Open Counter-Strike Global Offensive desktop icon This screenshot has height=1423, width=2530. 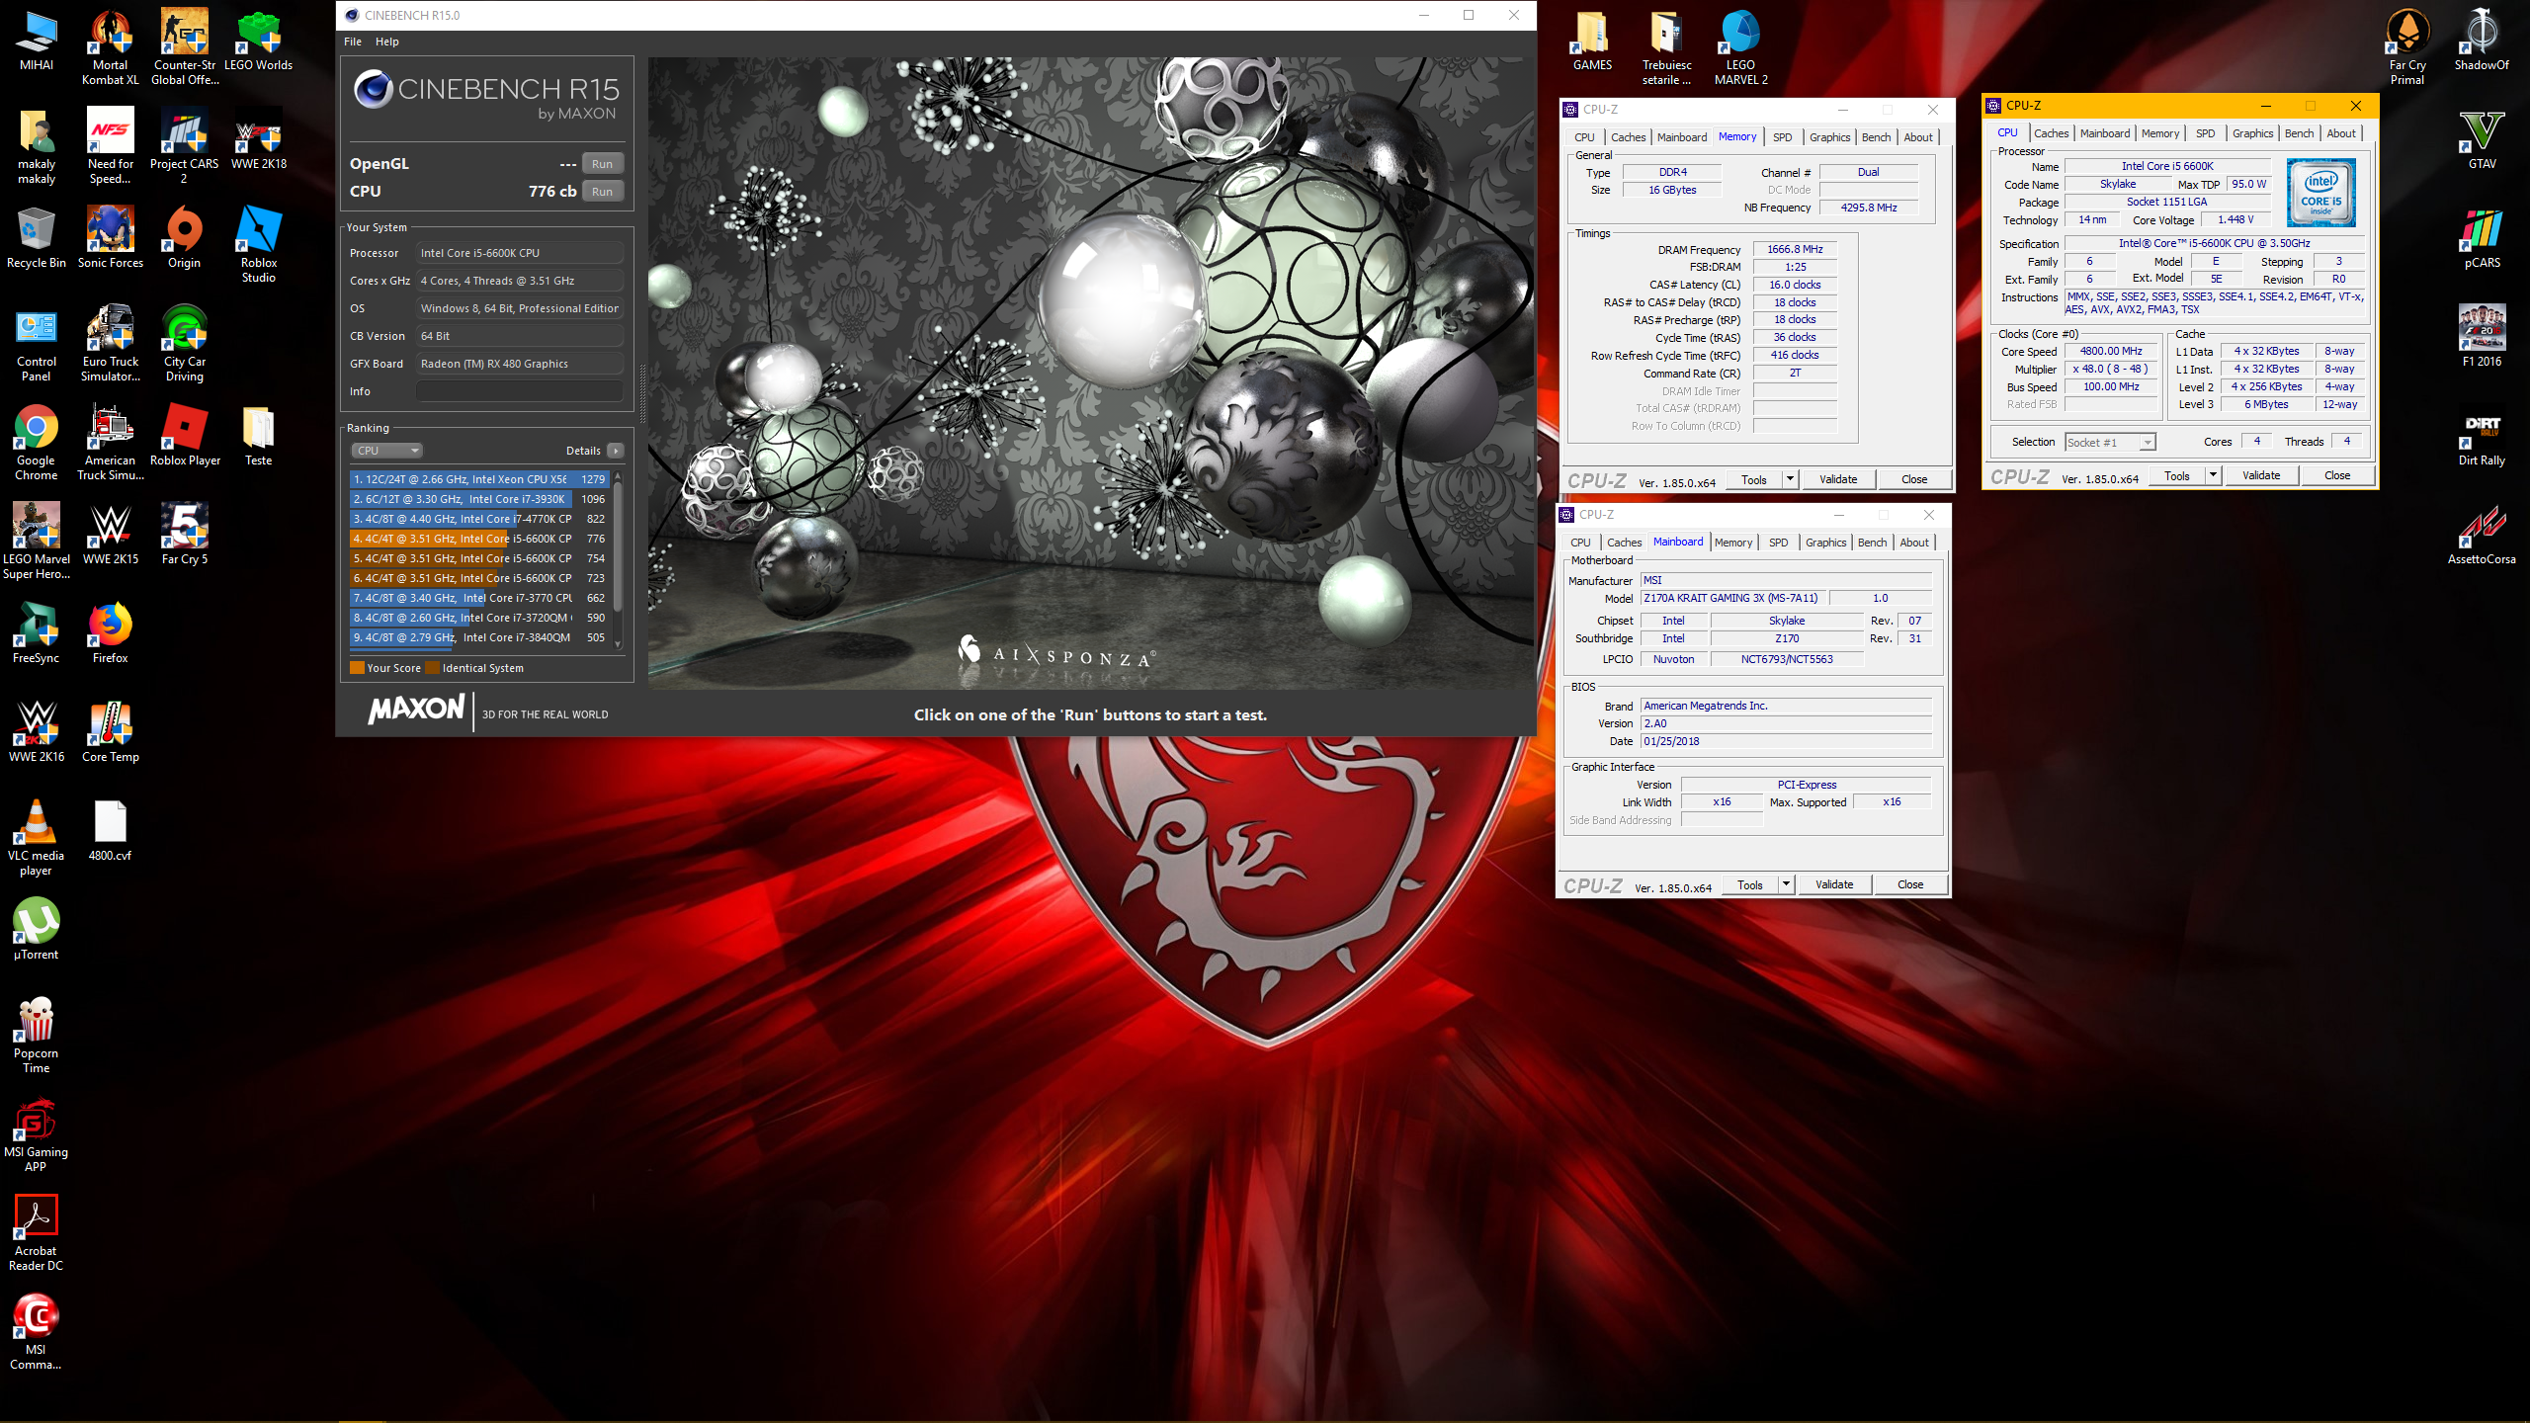click(185, 46)
